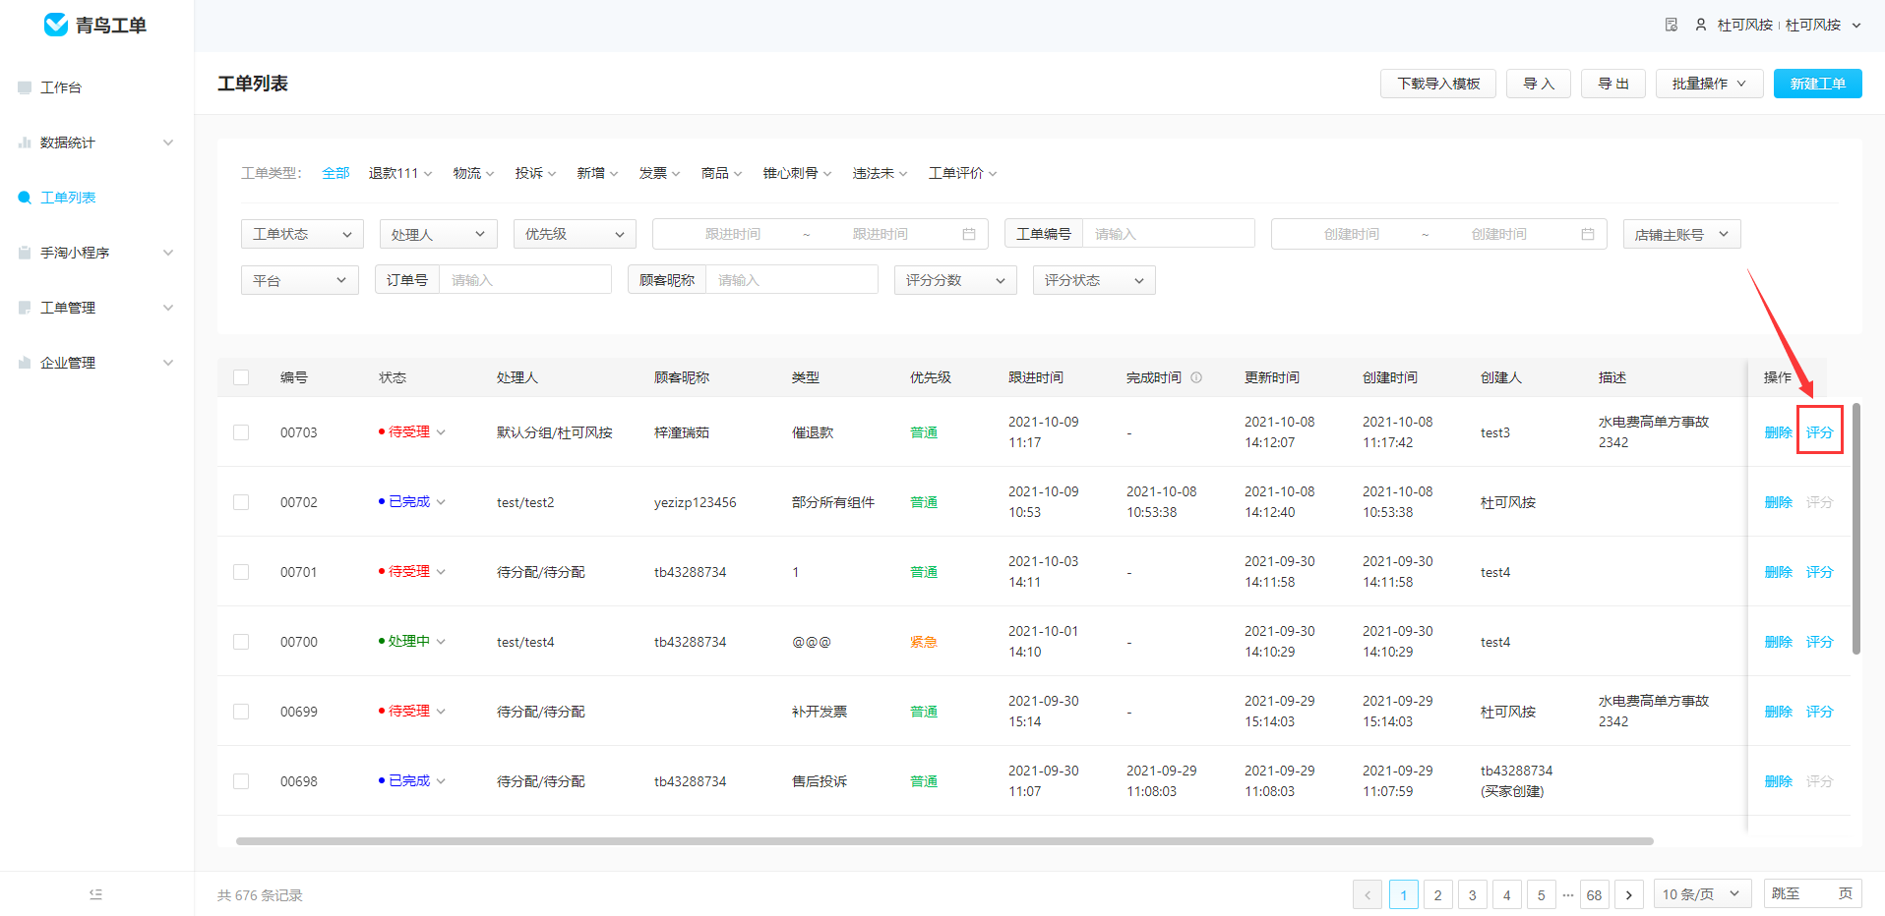This screenshot has height=916, width=1885.
Task: Click the 新建工单 button
Action: tap(1818, 84)
